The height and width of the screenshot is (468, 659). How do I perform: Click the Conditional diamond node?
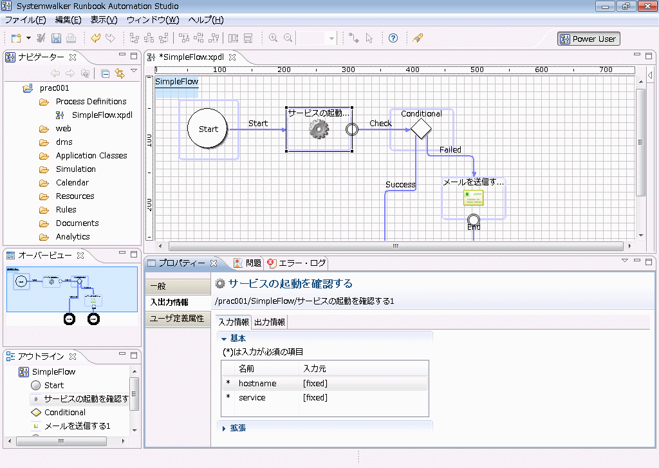pos(421,129)
